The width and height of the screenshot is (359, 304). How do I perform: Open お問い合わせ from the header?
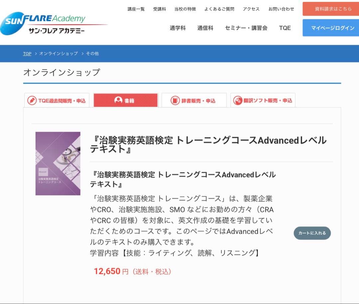pyautogui.click(x=281, y=9)
